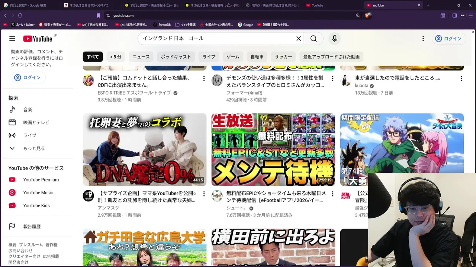This screenshot has width=476, height=267.
Task: Open 音楽 in the explore sidebar
Action: point(37,109)
